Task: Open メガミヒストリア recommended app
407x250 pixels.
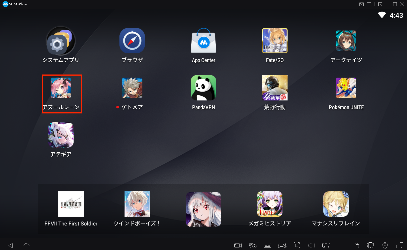Action: pyautogui.click(x=270, y=204)
